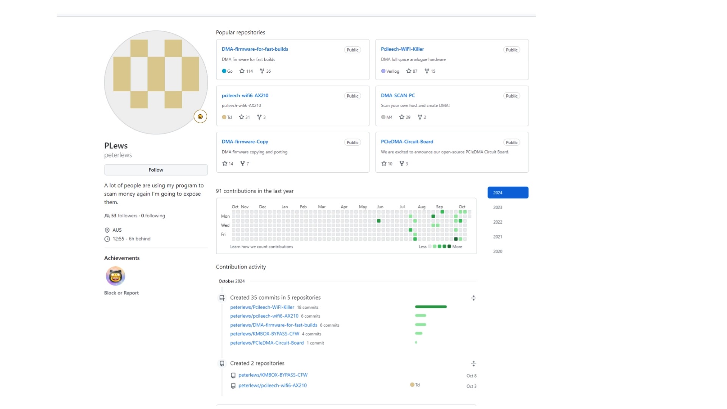Click the clock icon by 12:55 local time
Screen dimensions: 727x409
tap(107, 239)
